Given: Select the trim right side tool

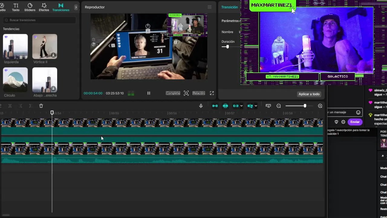Looking at the screenshot, I should [30, 106].
